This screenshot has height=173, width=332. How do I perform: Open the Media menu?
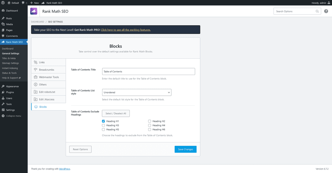tap(14, 24)
